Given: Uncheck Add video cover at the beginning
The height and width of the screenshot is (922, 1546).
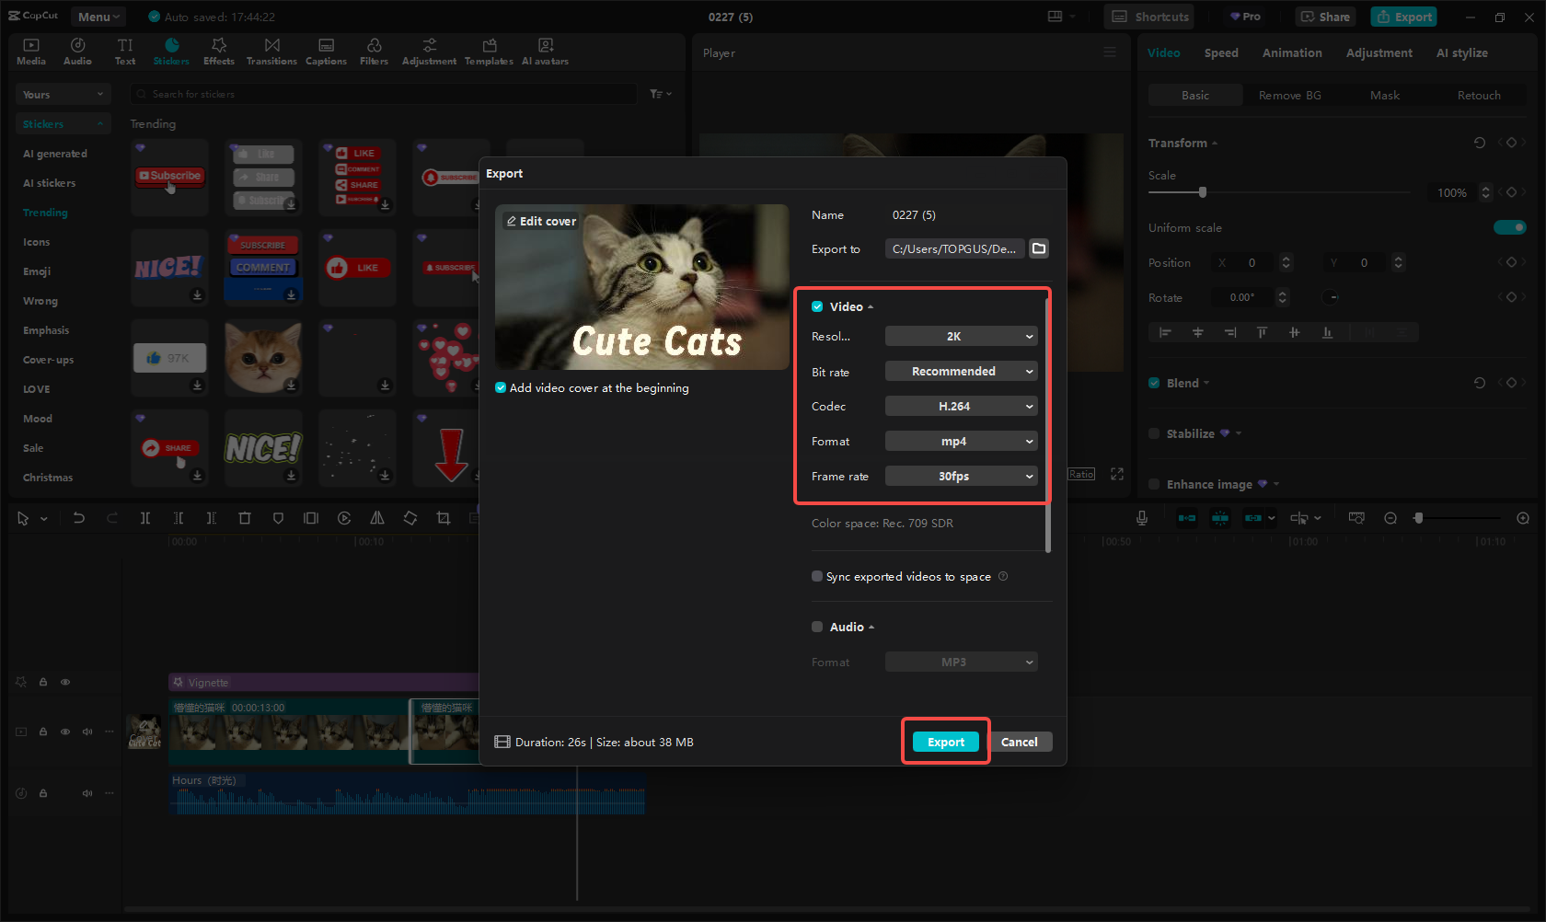Looking at the screenshot, I should coord(500,387).
